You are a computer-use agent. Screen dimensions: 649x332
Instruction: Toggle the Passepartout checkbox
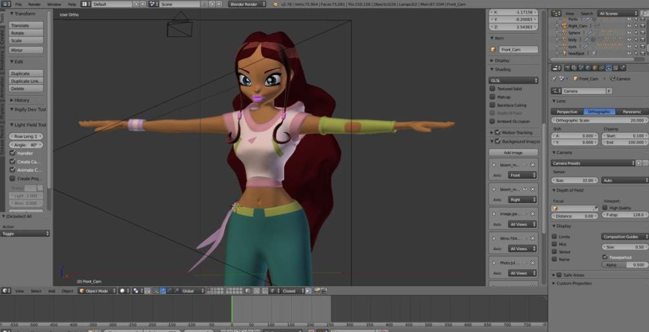coord(605,257)
